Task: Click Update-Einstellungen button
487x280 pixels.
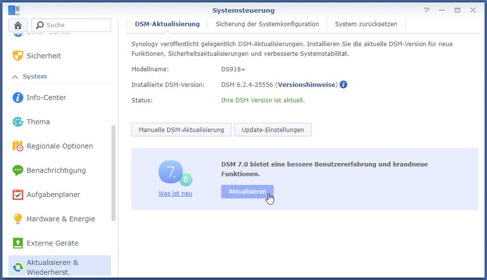Action: point(272,130)
